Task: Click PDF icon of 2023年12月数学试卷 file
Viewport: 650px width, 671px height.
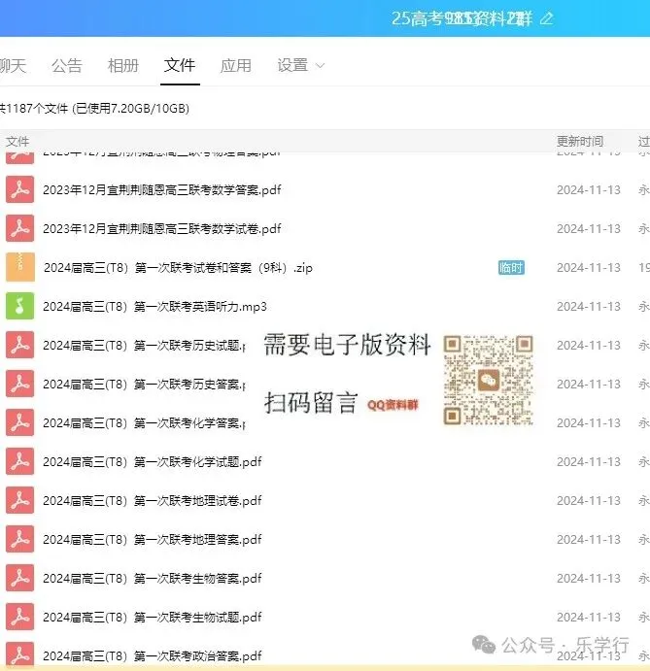Action: click(x=19, y=228)
